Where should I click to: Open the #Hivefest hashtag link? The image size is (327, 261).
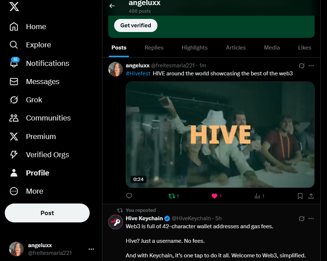click(138, 74)
